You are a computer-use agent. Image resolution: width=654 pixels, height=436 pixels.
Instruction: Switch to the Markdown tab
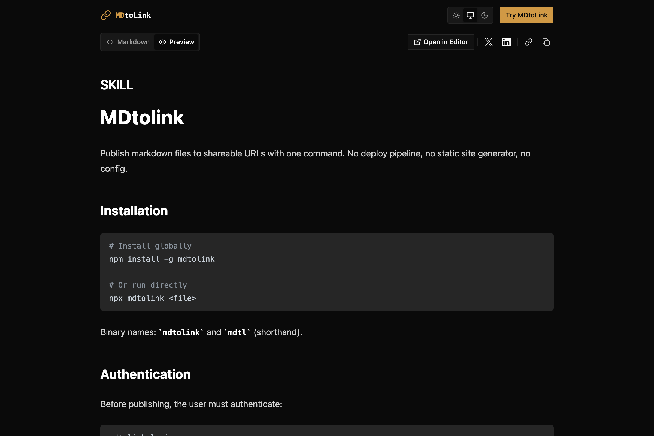(x=128, y=42)
